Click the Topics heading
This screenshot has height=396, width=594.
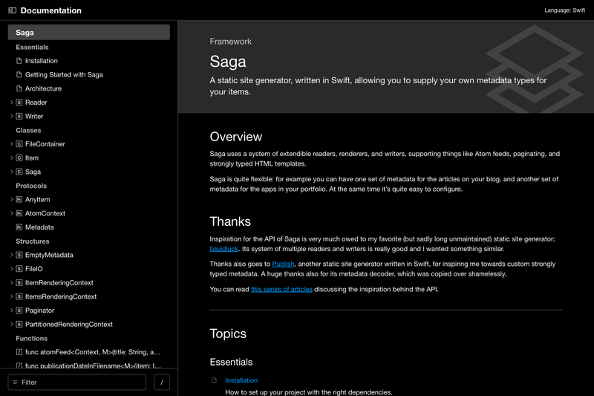click(x=228, y=334)
